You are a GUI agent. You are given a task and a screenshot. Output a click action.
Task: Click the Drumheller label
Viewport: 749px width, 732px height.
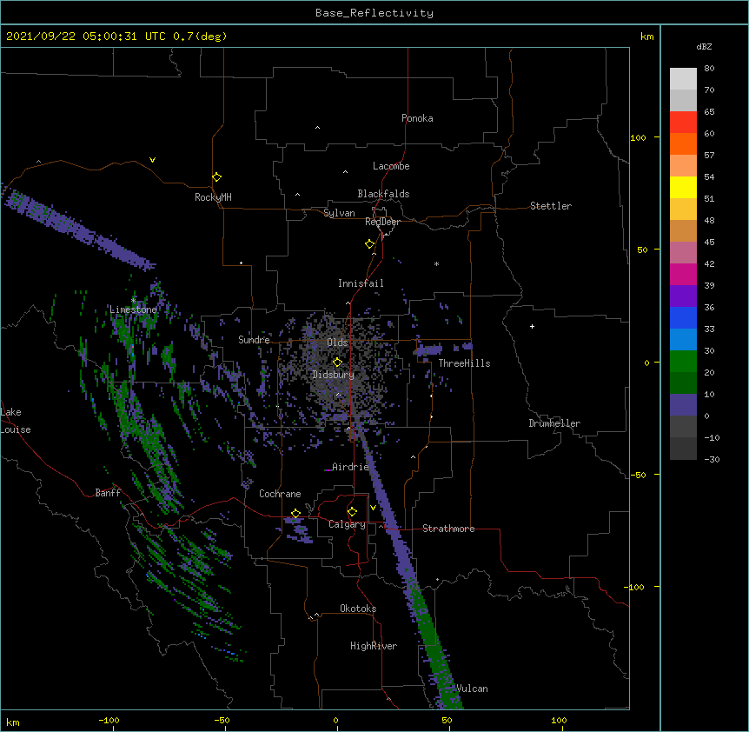tap(554, 423)
